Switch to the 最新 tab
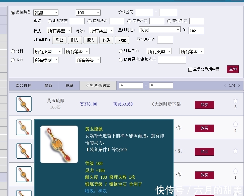 click(x=48, y=85)
